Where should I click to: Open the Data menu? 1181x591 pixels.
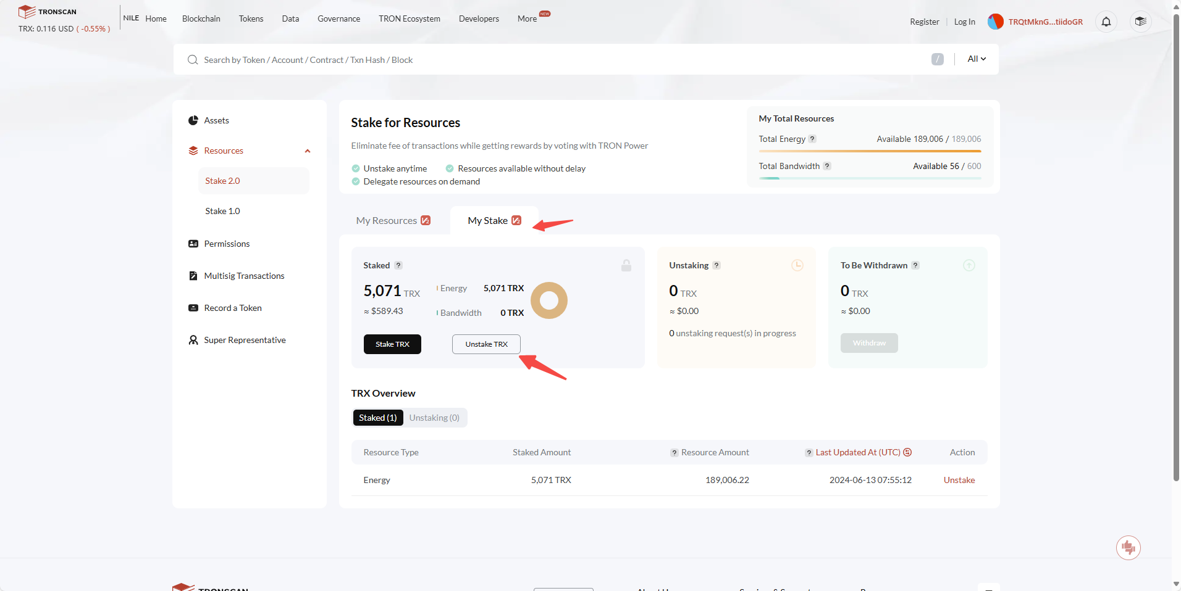pos(291,19)
